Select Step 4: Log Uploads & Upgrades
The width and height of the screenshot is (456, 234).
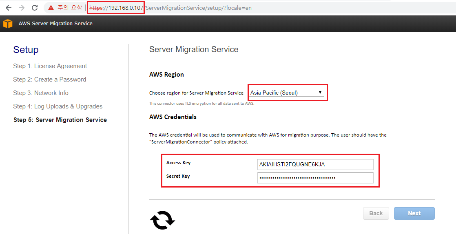pos(58,106)
